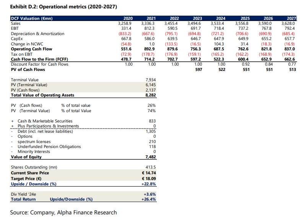
Task: Click the Terminal Value figure 7,934
Action: (151, 80)
